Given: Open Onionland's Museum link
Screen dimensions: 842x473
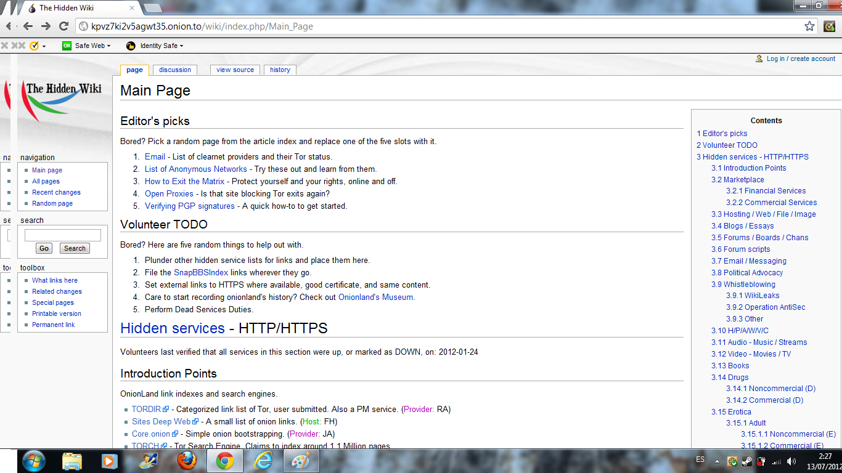Looking at the screenshot, I should 376,297.
